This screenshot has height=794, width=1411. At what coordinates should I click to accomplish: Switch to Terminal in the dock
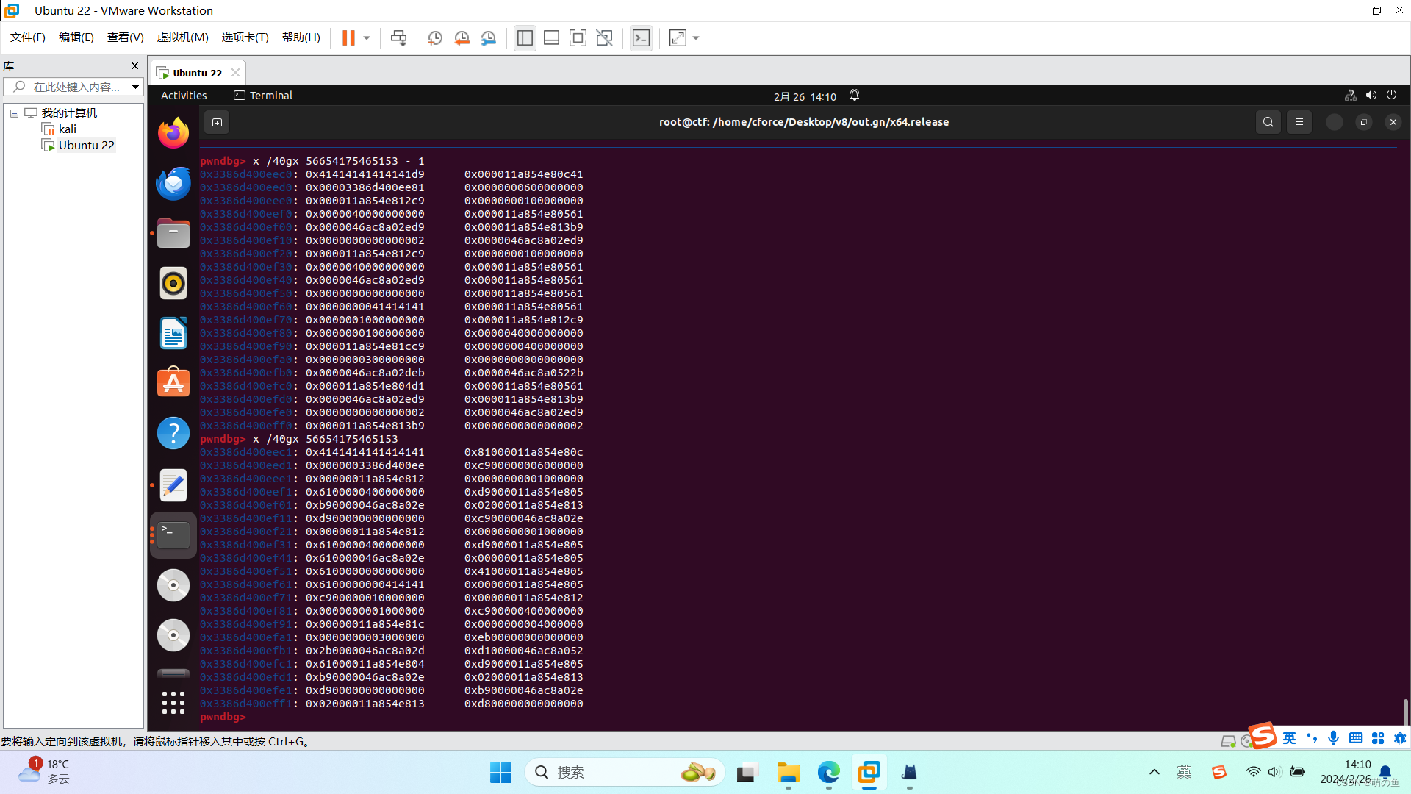click(x=173, y=535)
